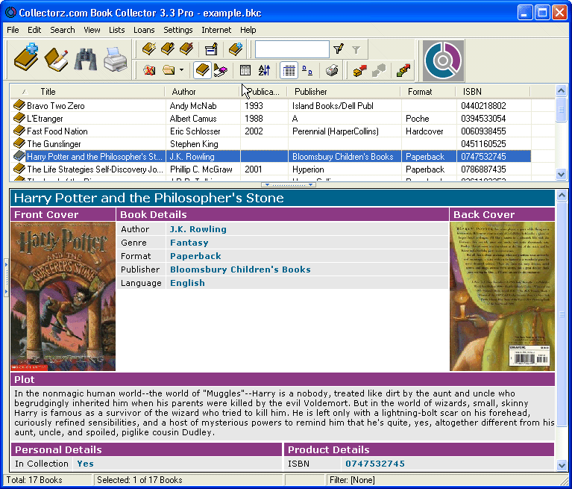
Task: Toggle the book details view button
Action: pyautogui.click(x=202, y=70)
